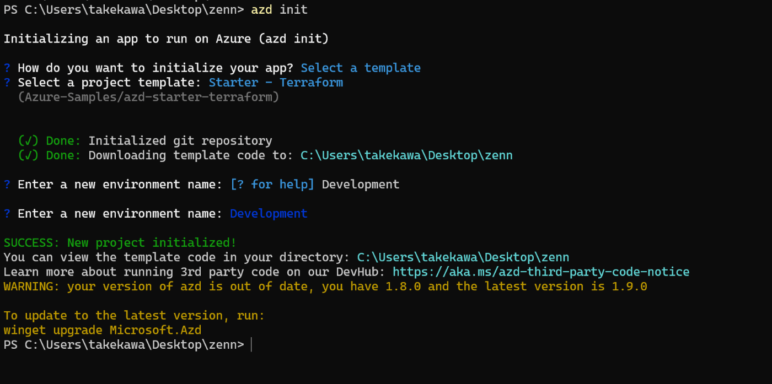Image resolution: width=772 pixels, height=384 pixels.
Task: Click the top prompt 'PS C:\Users\takekawa\Desktop\zenn>'
Action: click(x=124, y=10)
